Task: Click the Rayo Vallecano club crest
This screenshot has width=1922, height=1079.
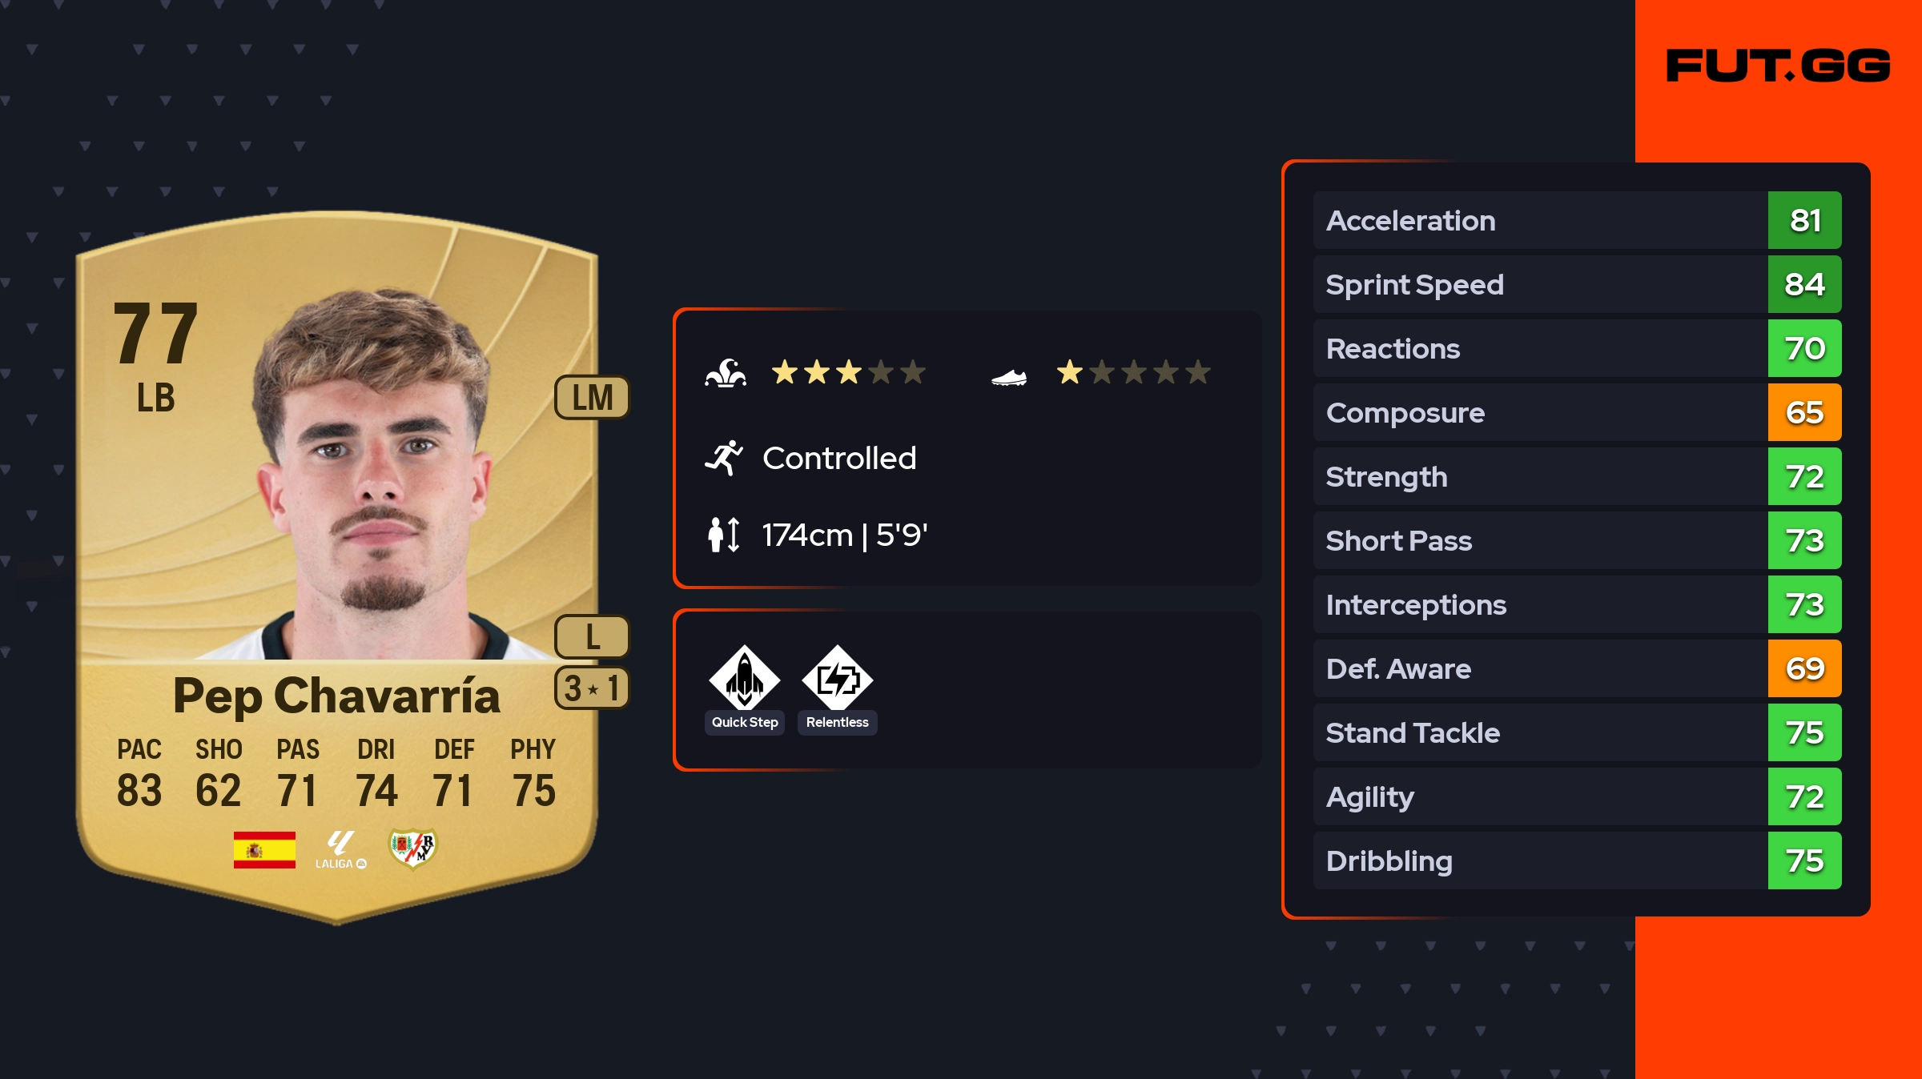Action: coord(412,848)
